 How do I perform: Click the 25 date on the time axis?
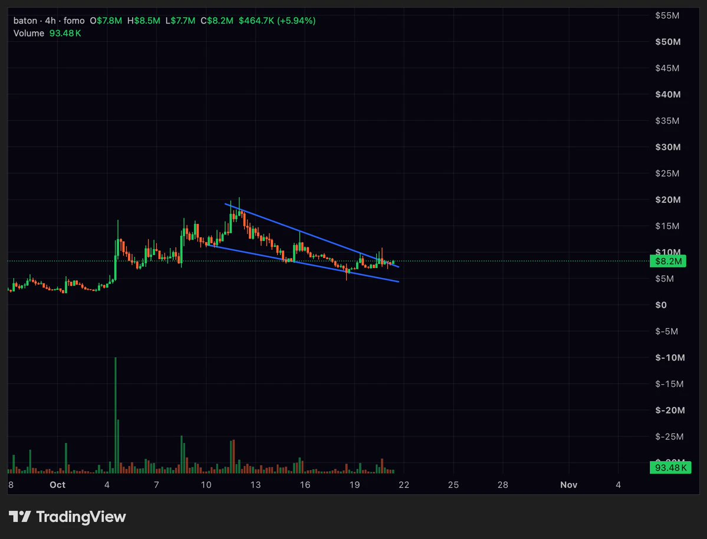click(x=453, y=485)
